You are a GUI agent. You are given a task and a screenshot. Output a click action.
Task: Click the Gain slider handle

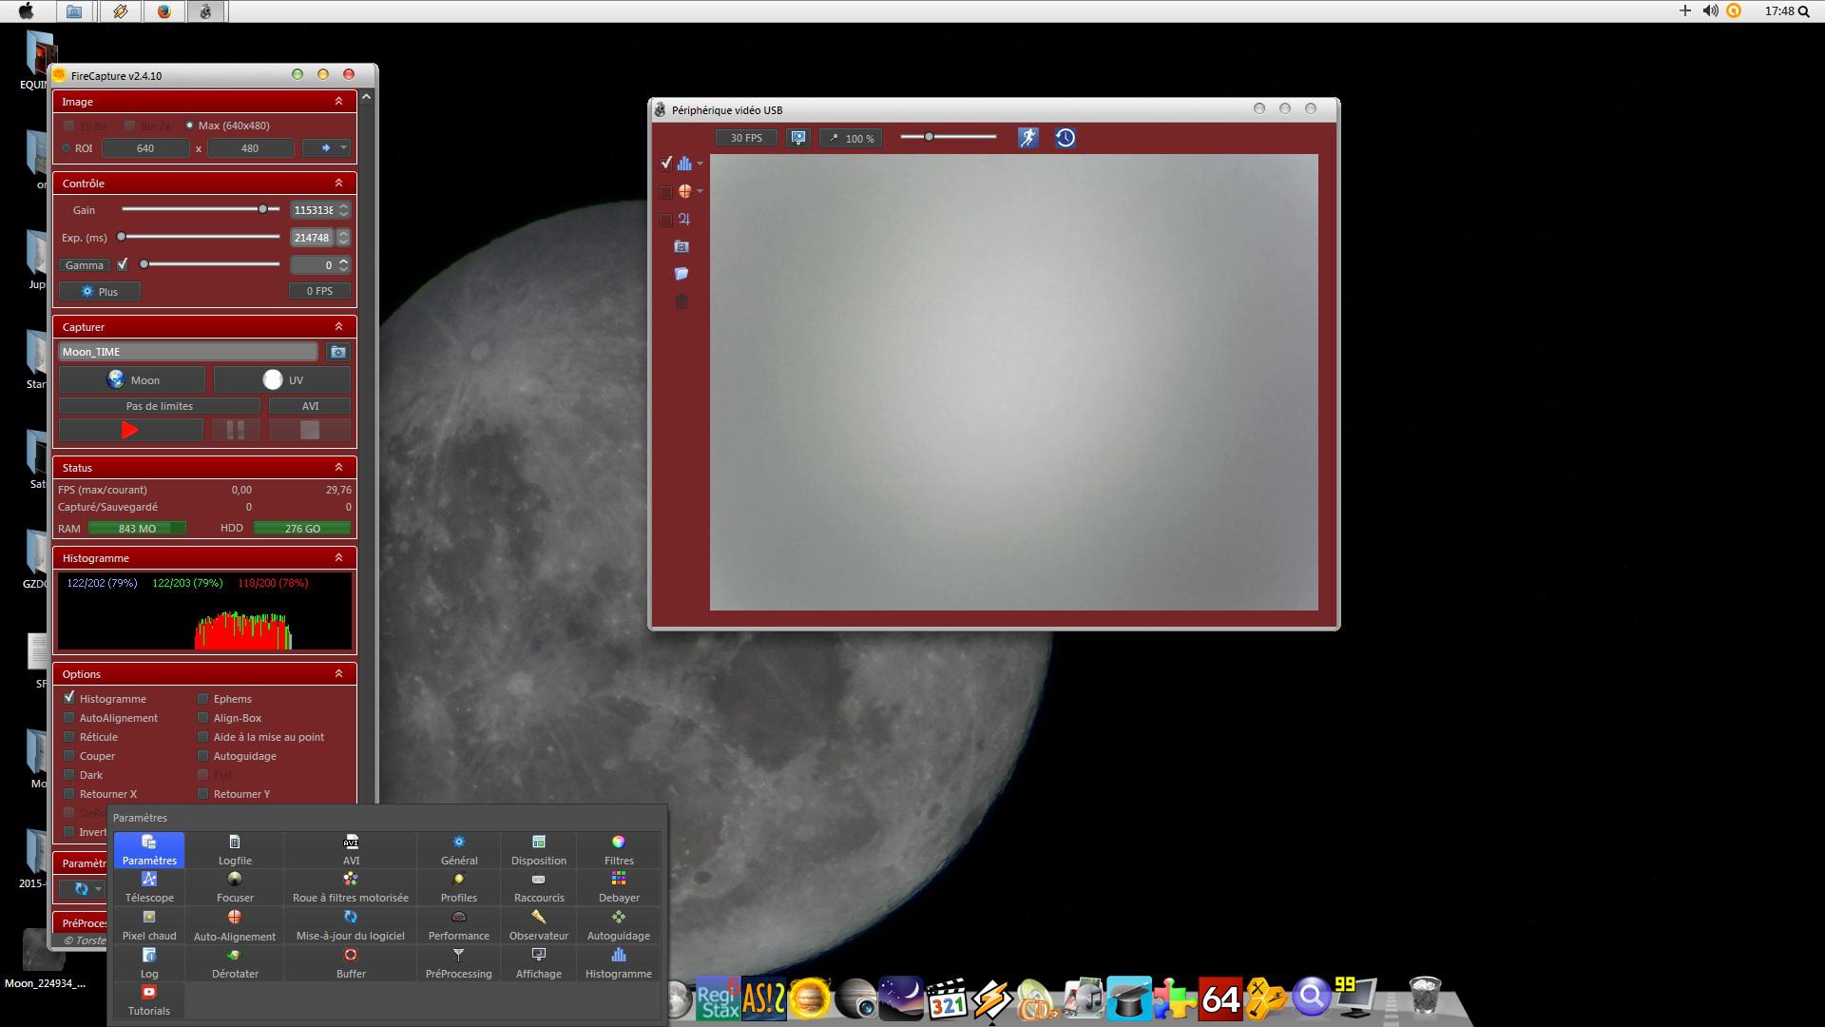click(x=262, y=209)
